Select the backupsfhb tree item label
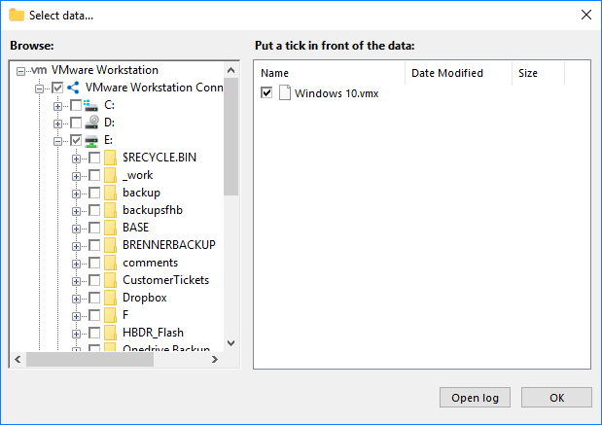This screenshot has height=425, width=602. pyautogui.click(x=153, y=210)
